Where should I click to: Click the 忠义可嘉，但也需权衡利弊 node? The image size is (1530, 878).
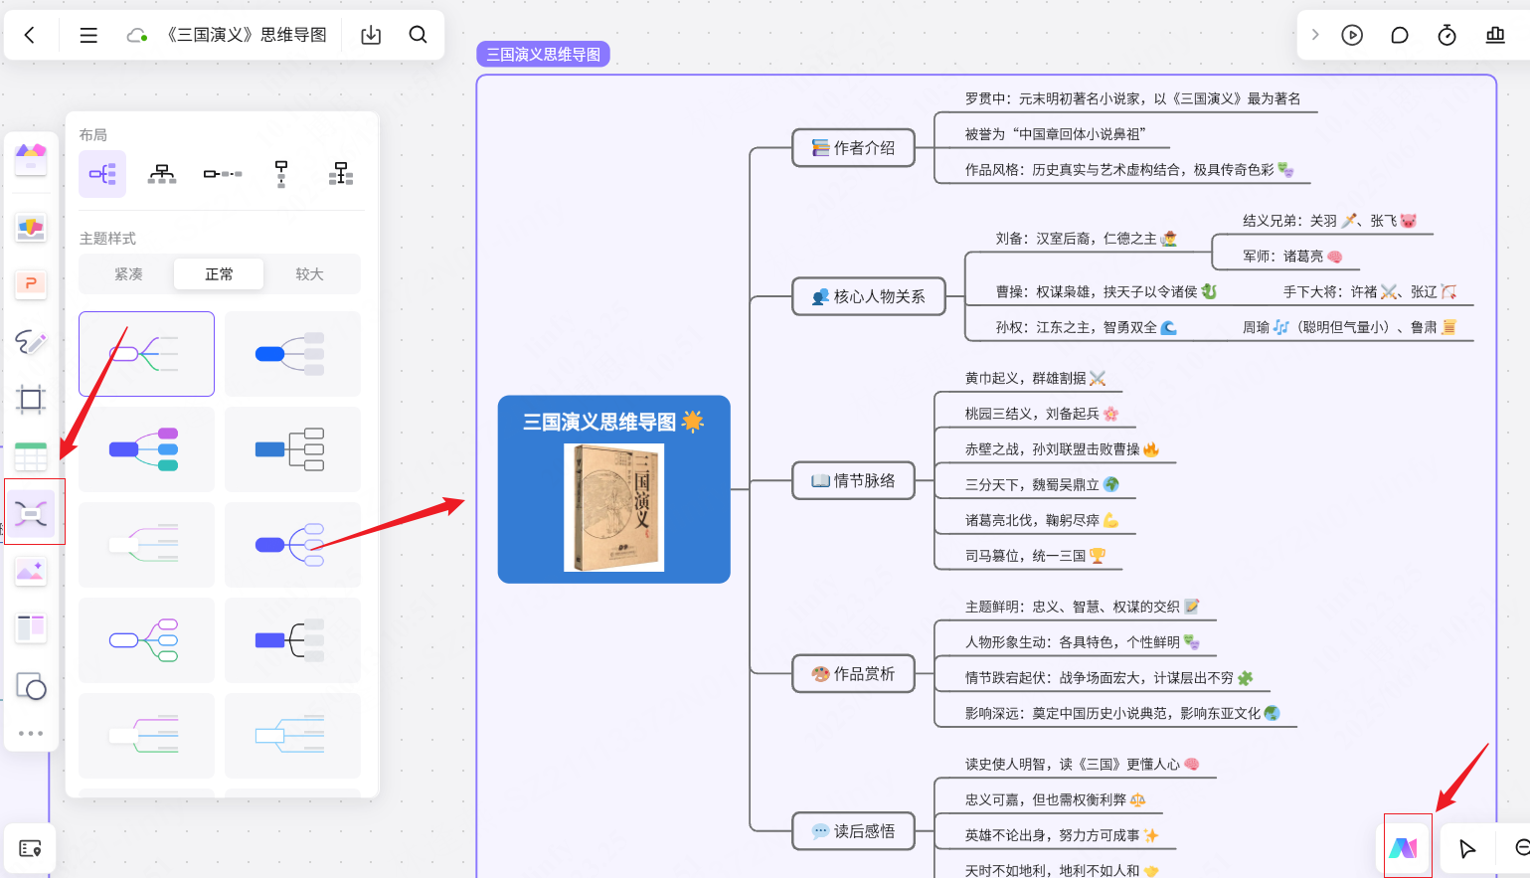point(1055,799)
